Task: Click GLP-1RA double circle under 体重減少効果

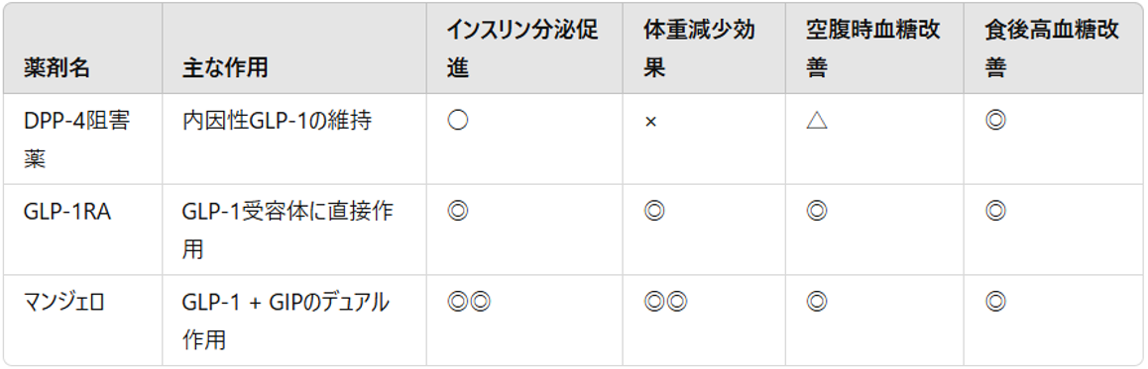Action: pyautogui.click(x=653, y=212)
